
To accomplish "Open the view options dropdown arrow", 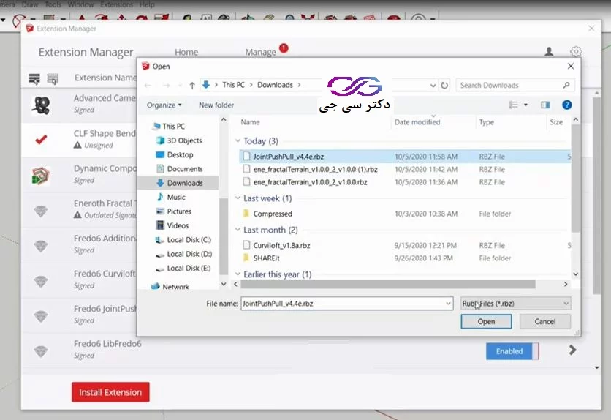I will 525,105.
